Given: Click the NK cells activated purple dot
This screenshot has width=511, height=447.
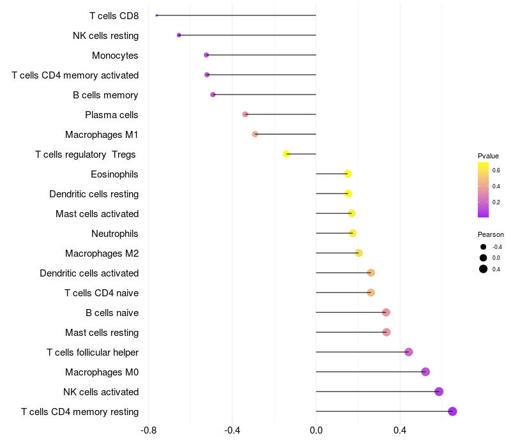Looking at the screenshot, I should pyautogui.click(x=439, y=391).
